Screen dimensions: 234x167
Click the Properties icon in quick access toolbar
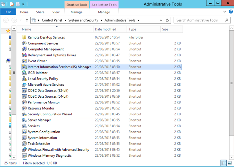(x=12, y=4)
